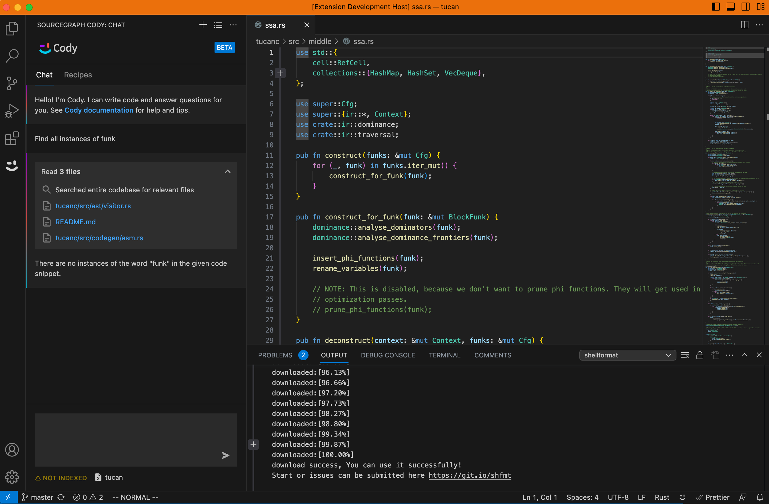Toggle the bottom panel visibility

pyautogui.click(x=730, y=7)
